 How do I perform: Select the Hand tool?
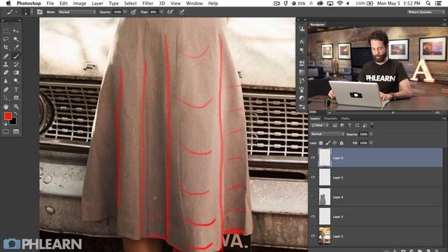click(x=6, y=106)
